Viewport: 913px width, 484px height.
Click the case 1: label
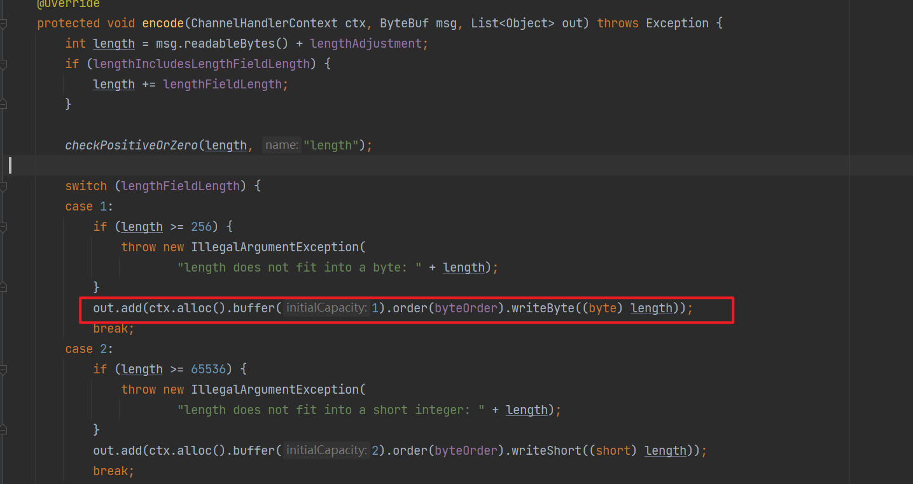point(89,207)
